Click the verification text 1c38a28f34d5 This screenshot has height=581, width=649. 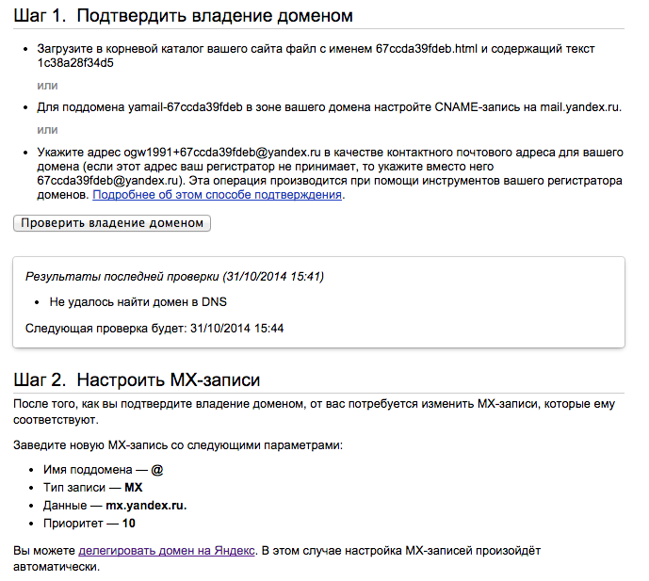(75, 63)
